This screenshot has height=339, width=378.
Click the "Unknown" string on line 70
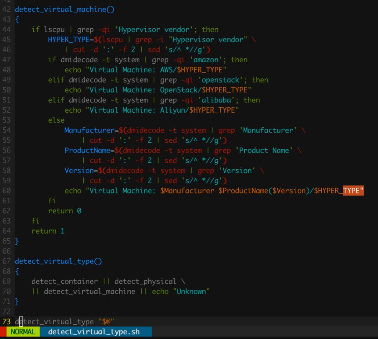pos(191,291)
